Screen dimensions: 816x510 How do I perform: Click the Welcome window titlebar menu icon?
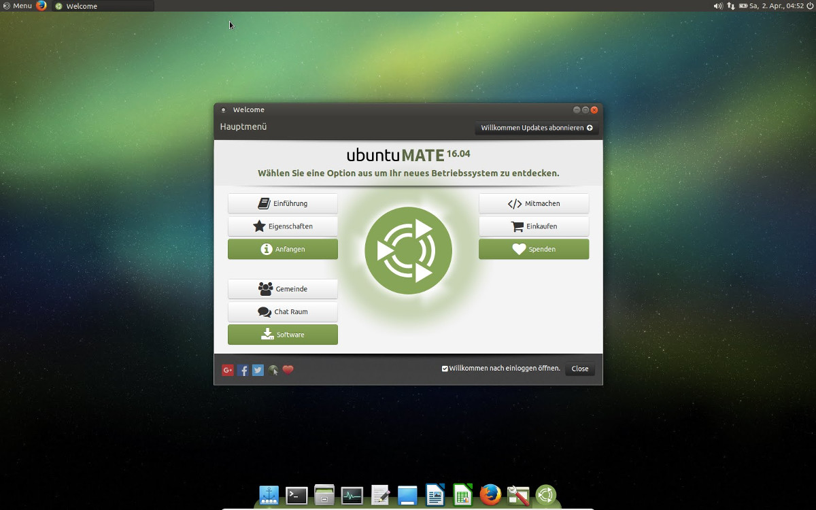pyautogui.click(x=224, y=110)
